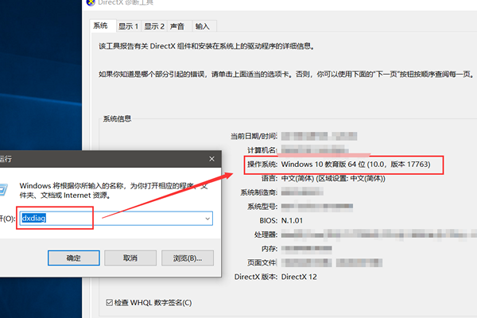Open the 显示 1 tab
Image resolution: width=477 pixels, height=318 pixels.
click(128, 26)
